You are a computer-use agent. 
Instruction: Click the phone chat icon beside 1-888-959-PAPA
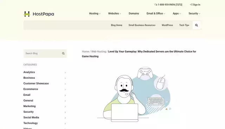(156, 5)
